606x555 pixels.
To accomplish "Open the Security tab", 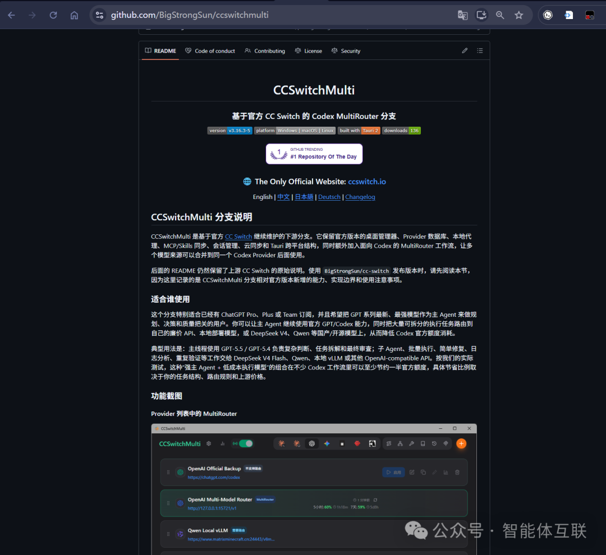I will (346, 50).
